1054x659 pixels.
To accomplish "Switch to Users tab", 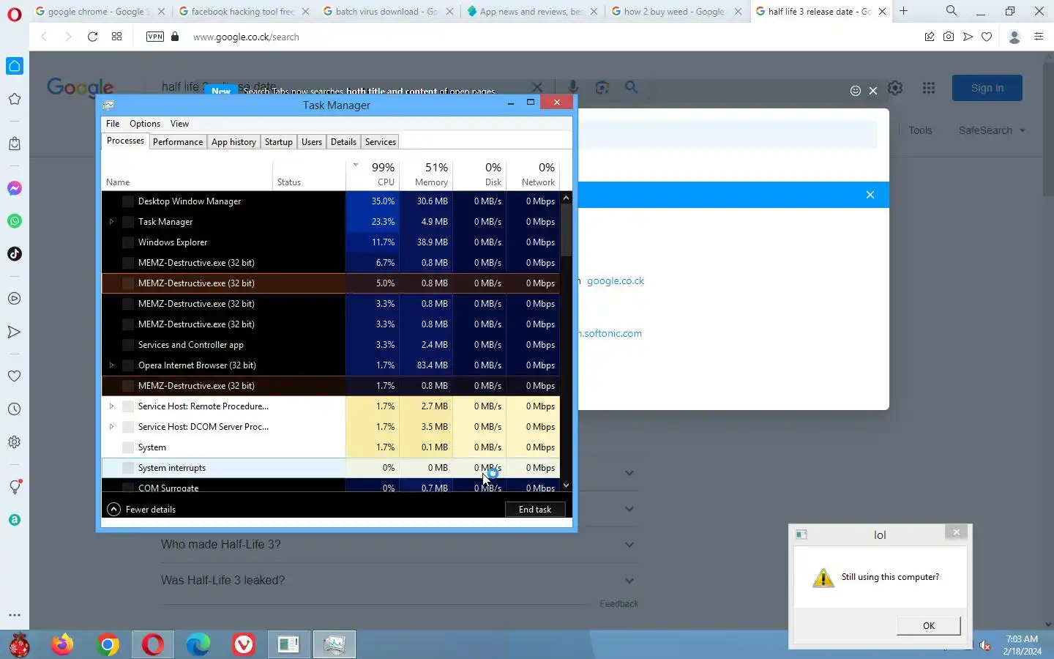I will [x=312, y=142].
